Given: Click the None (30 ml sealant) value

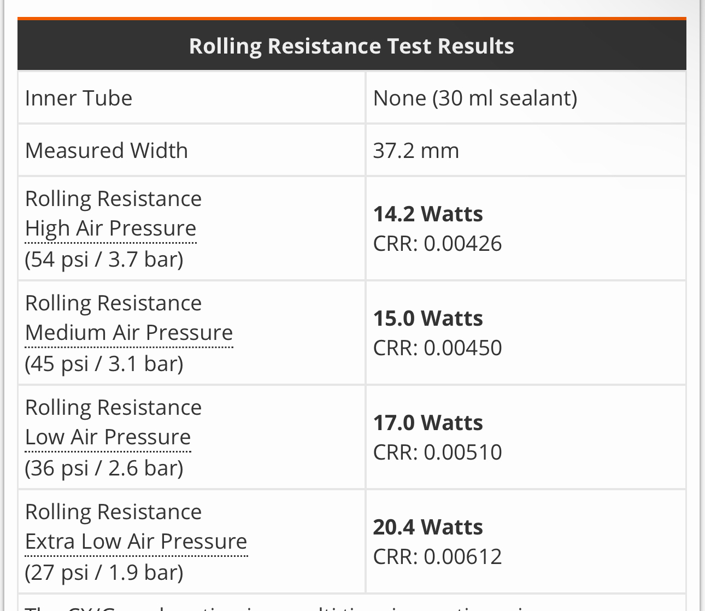Looking at the screenshot, I should (x=475, y=98).
